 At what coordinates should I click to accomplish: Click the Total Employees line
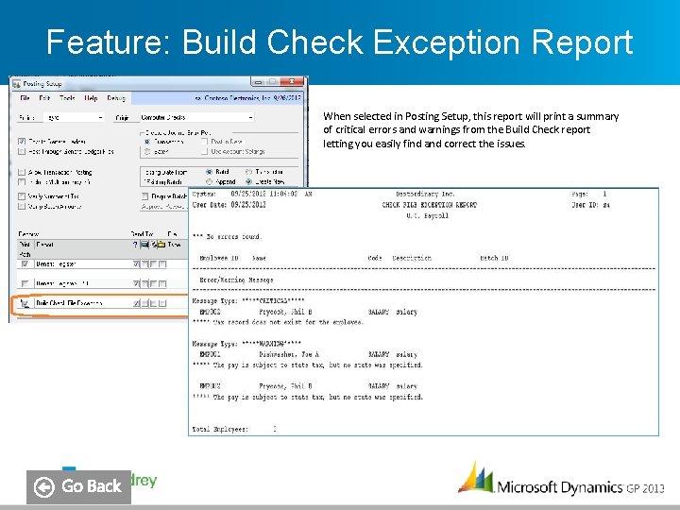[x=234, y=430]
